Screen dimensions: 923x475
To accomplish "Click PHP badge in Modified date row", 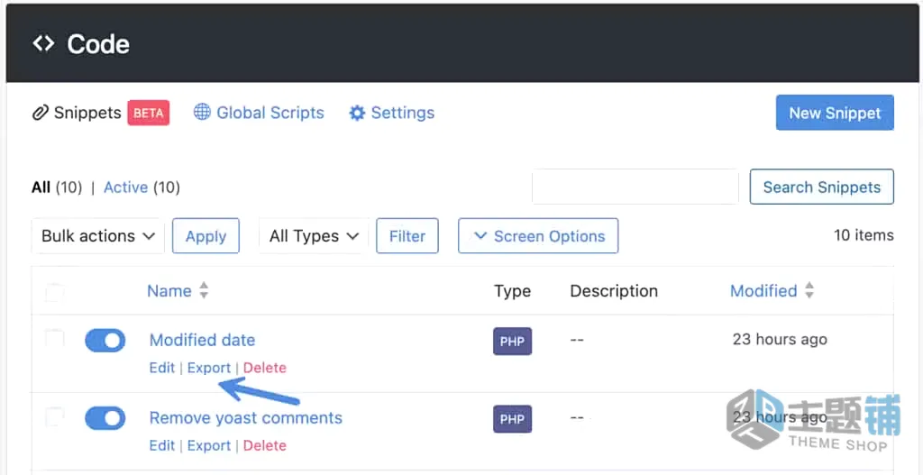I will (512, 342).
